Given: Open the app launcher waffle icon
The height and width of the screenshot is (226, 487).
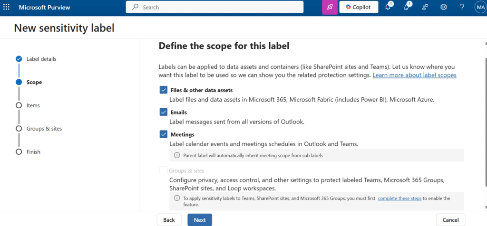Looking at the screenshot, I should click(7, 7).
